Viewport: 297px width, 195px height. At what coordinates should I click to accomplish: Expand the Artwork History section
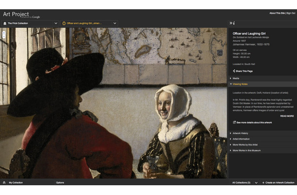coord(262,133)
